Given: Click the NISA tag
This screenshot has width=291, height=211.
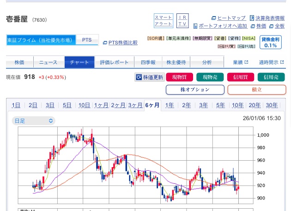Looking at the screenshot, I should coord(249,38).
